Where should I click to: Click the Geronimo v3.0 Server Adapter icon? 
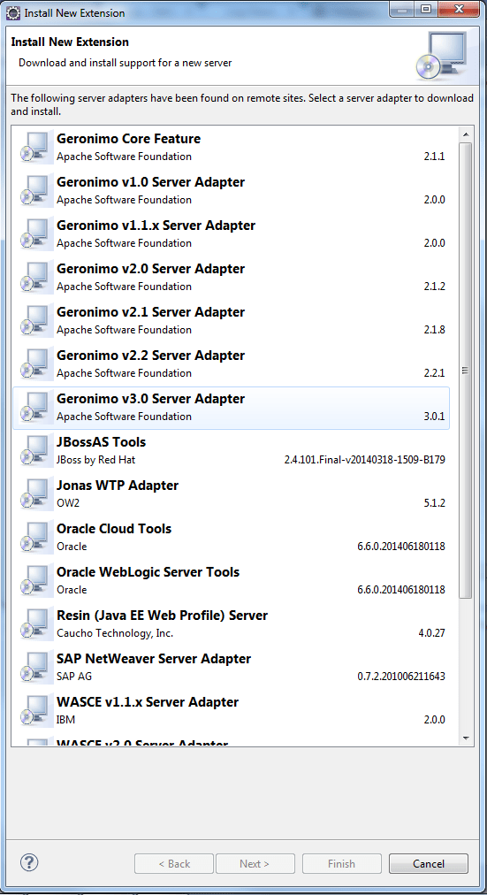pos(35,408)
